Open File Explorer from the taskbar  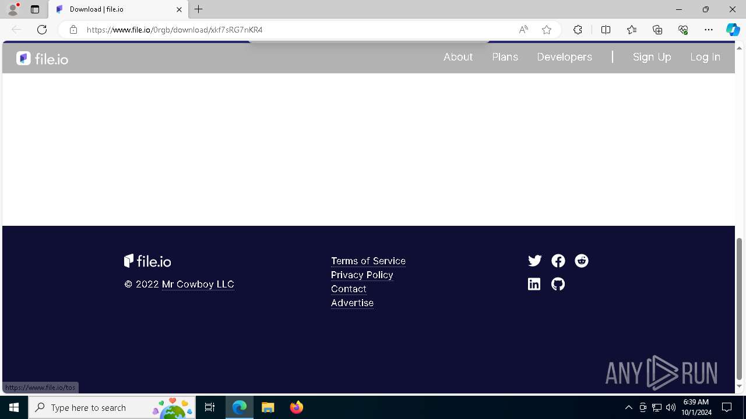click(x=268, y=407)
